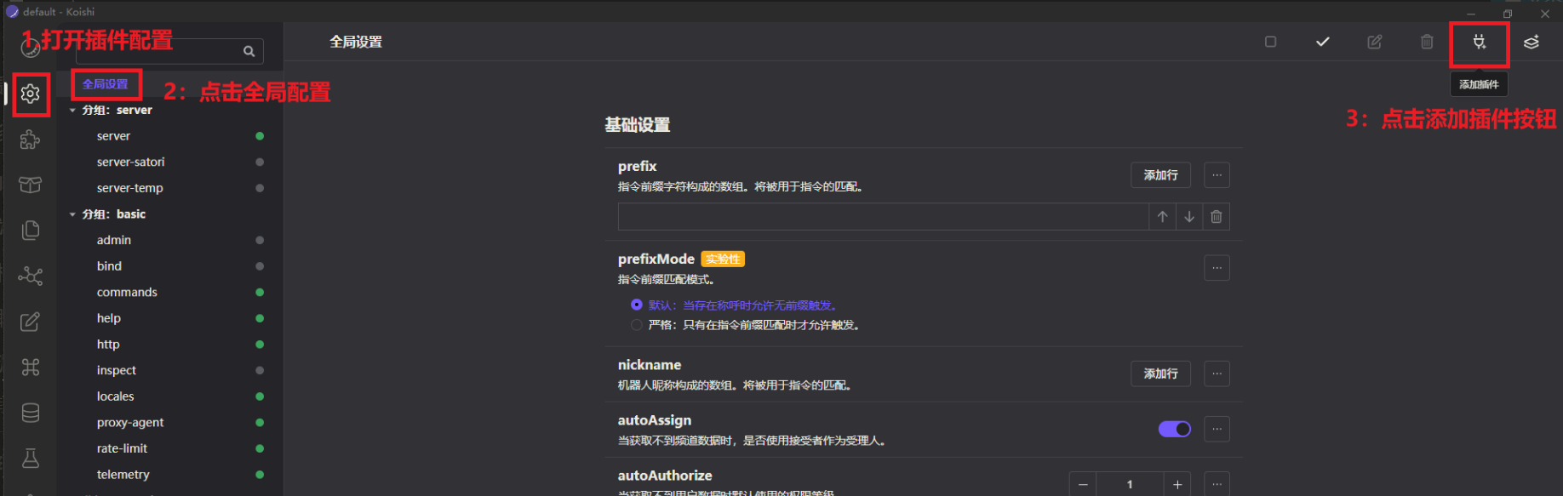Viewport: 1563px width, 496px height.
Task: Click the search magnifier icon
Action: click(249, 52)
